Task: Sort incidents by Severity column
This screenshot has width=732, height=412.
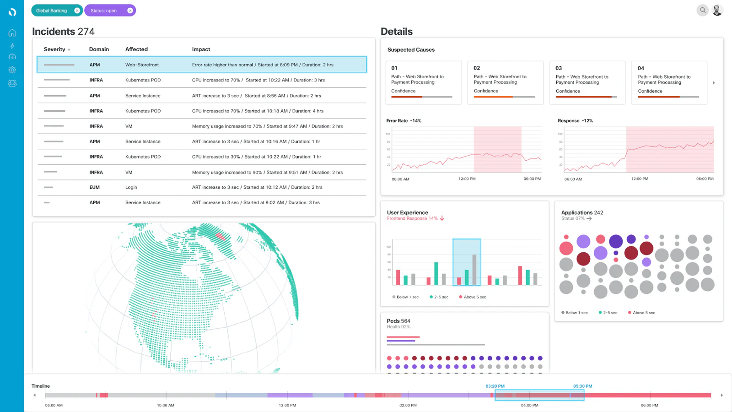Action: point(57,49)
